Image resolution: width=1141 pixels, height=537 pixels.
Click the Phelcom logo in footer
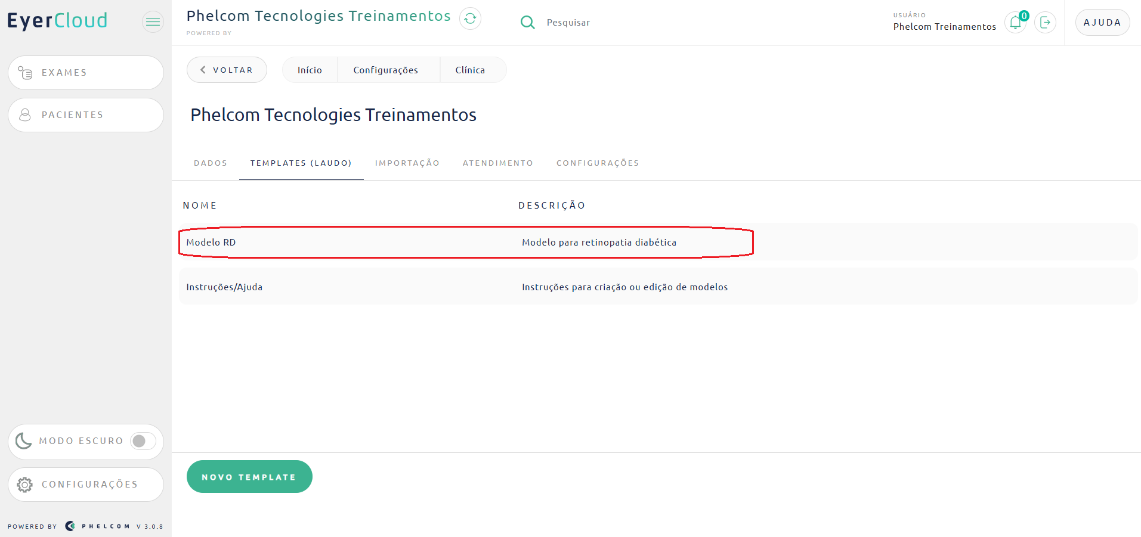tap(97, 526)
